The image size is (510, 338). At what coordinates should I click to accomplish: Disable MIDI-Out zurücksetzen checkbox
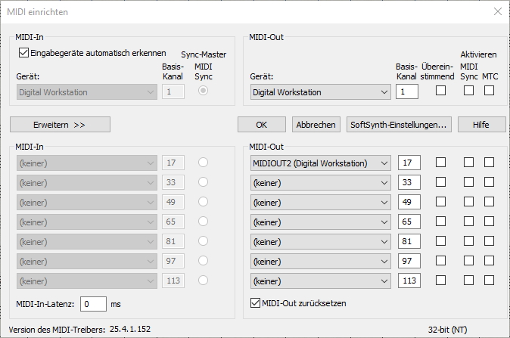[x=255, y=303]
